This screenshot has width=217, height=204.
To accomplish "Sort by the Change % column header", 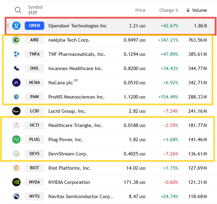I will (169, 10).
